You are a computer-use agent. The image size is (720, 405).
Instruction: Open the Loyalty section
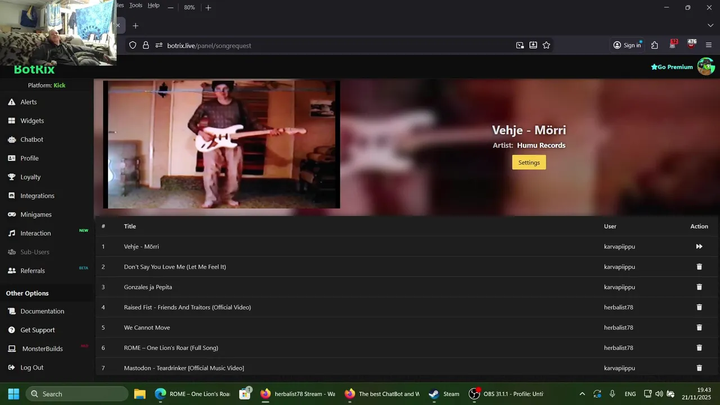[30, 177]
